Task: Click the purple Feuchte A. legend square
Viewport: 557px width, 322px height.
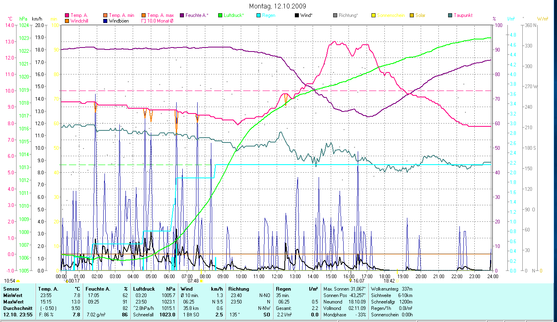Action: pyautogui.click(x=182, y=16)
